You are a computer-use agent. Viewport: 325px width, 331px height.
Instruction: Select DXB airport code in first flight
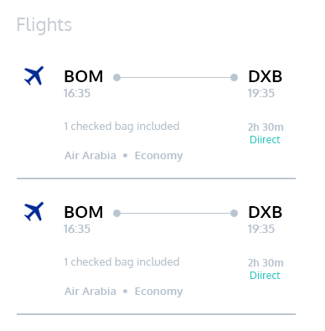point(266,76)
